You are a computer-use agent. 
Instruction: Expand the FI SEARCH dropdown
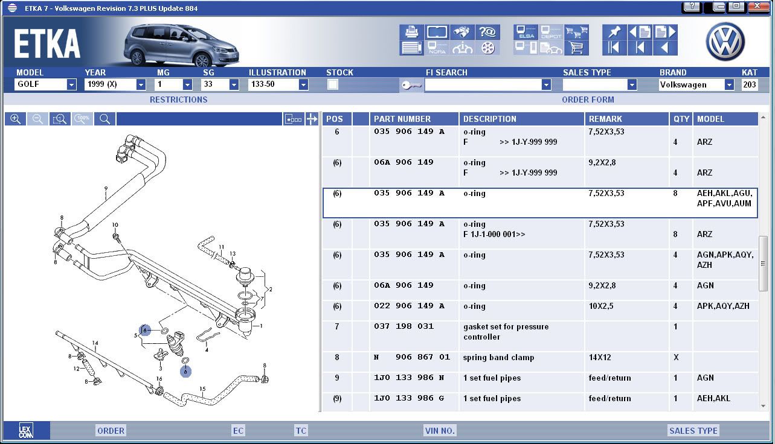tap(546, 85)
